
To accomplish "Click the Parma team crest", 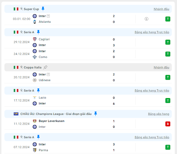I will 35,150.
